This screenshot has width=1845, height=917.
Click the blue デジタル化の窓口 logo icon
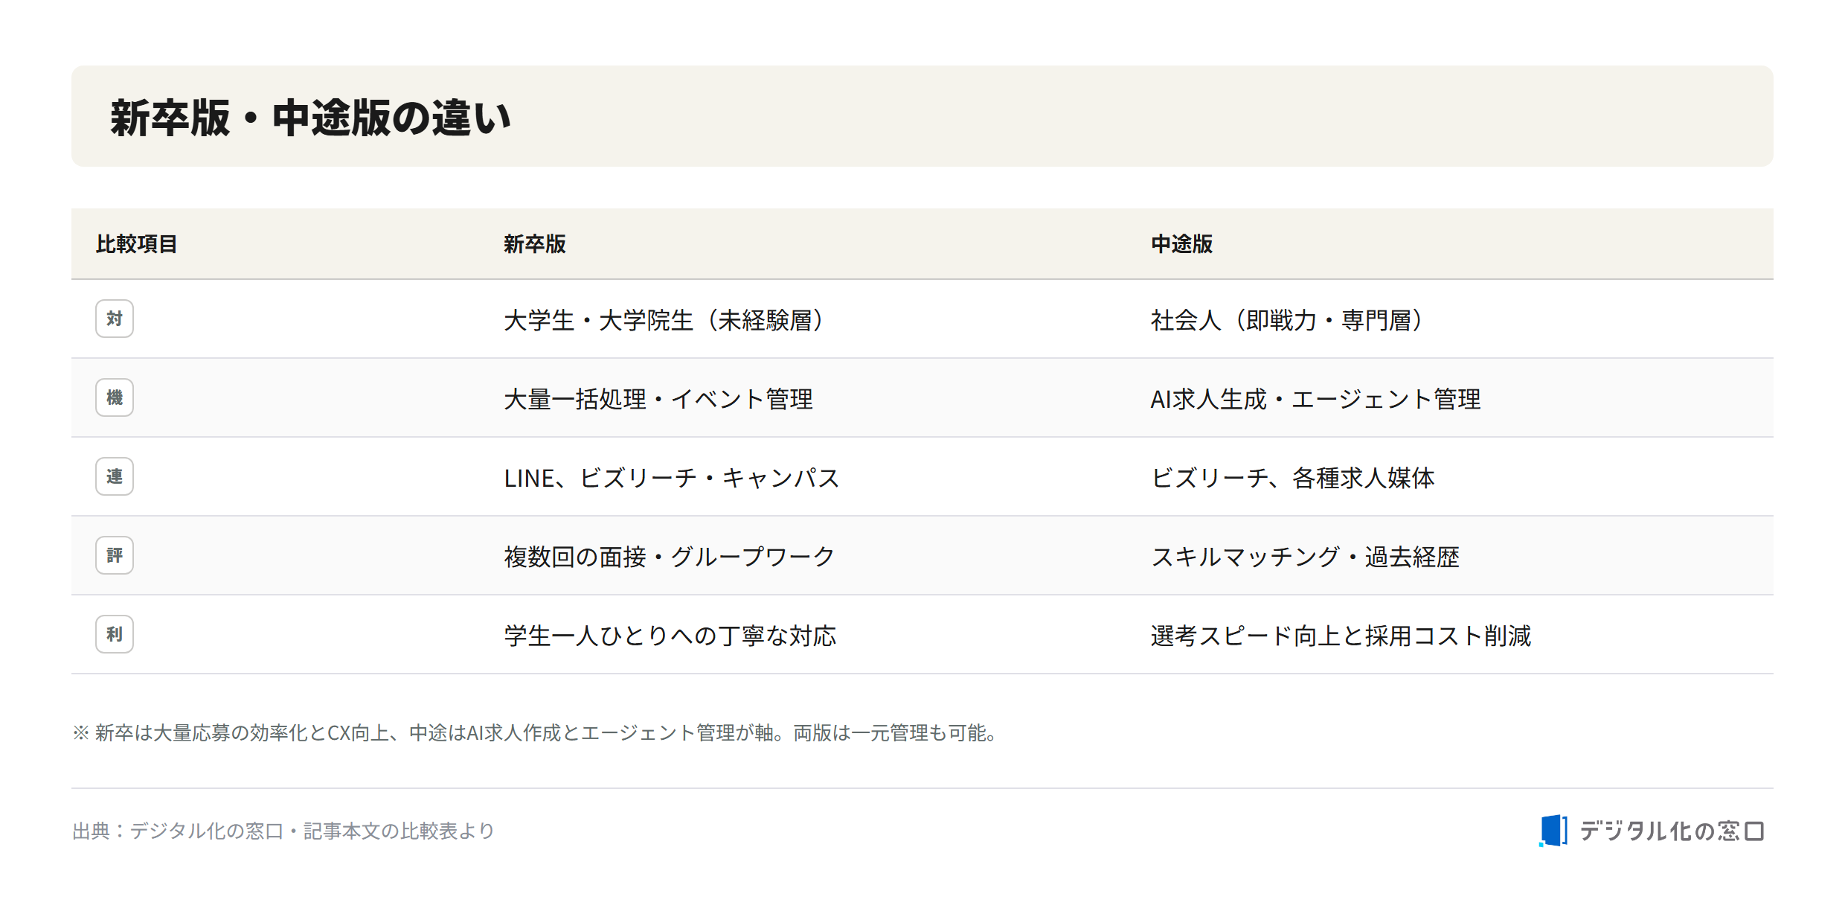click(1553, 831)
